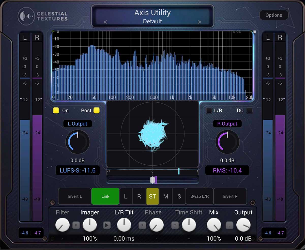Click the blue L Output knob

coord(78,142)
